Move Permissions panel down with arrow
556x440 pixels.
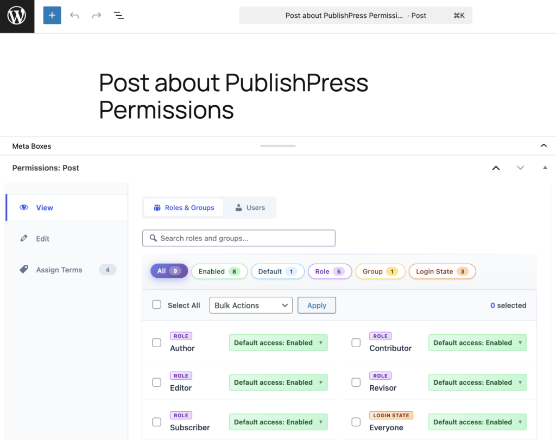pos(520,168)
